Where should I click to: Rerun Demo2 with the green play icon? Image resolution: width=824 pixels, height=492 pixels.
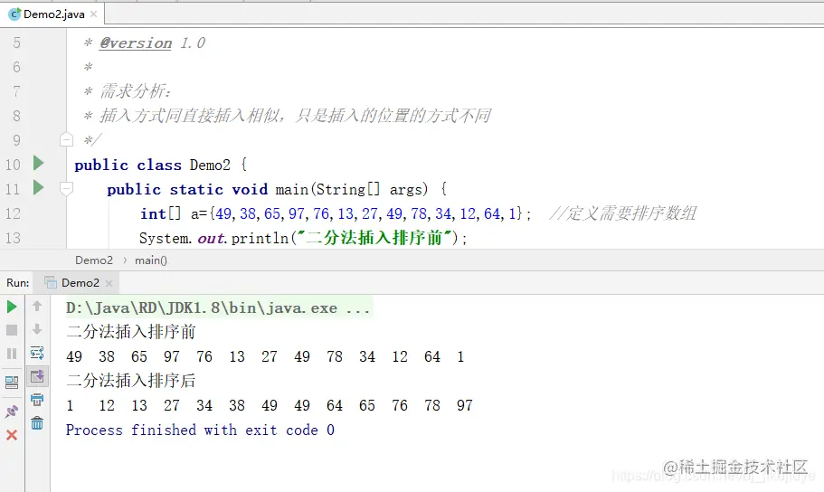(12, 307)
